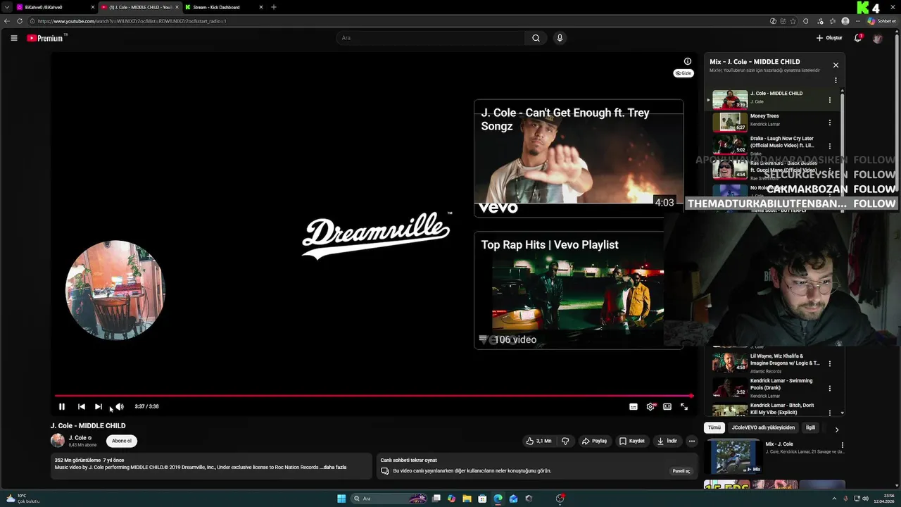Select the İlgili filter chip
The height and width of the screenshot is (507, 901).
(x=810, y=427)
